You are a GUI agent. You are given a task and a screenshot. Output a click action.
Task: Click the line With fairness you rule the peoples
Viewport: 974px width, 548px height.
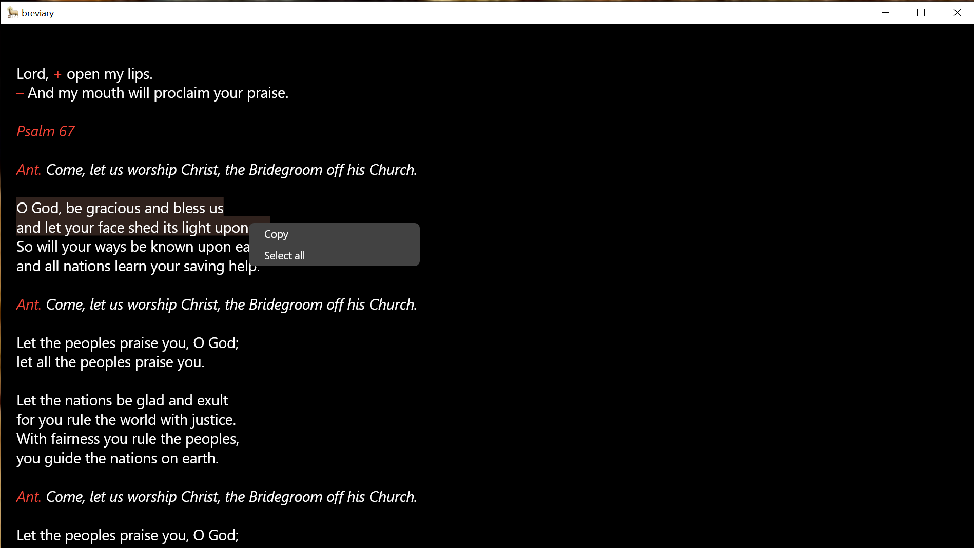click(127, 439)
